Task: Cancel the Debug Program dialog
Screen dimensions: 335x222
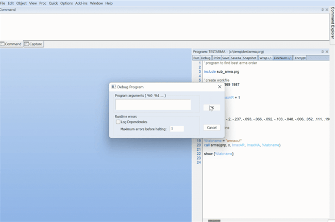Action: point(211,128)
